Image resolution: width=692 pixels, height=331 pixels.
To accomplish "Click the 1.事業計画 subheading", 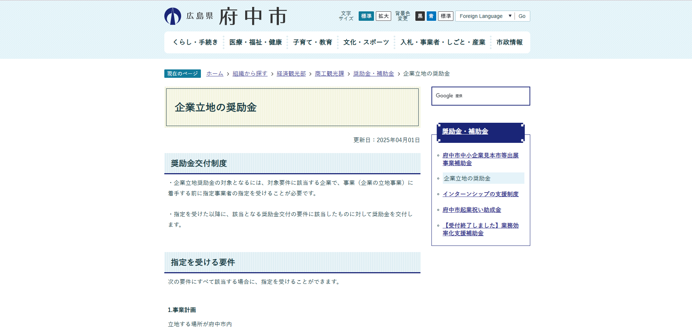I will (x=182, y=310).
